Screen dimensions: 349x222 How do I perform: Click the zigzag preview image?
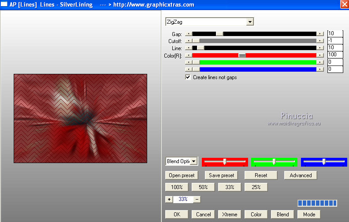(x=80, y=119)
